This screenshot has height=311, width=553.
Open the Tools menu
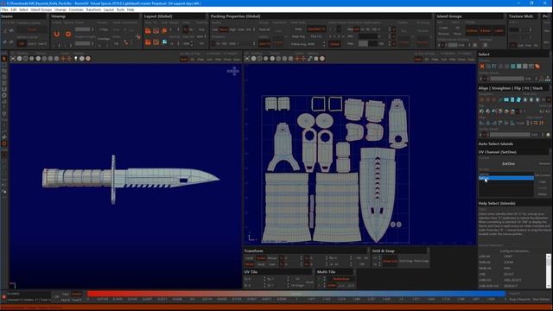[x=120, y=10]
